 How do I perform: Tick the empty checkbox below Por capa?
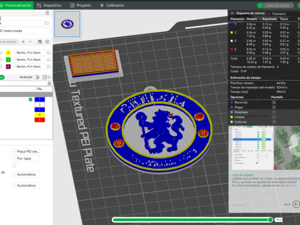[x=14, y=166]
